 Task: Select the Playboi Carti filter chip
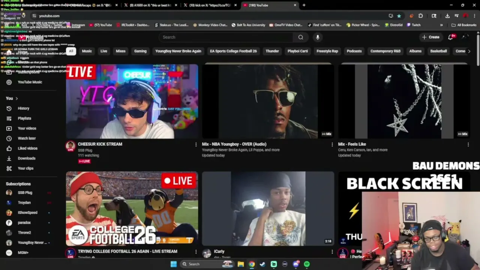(x=298, y=51)
